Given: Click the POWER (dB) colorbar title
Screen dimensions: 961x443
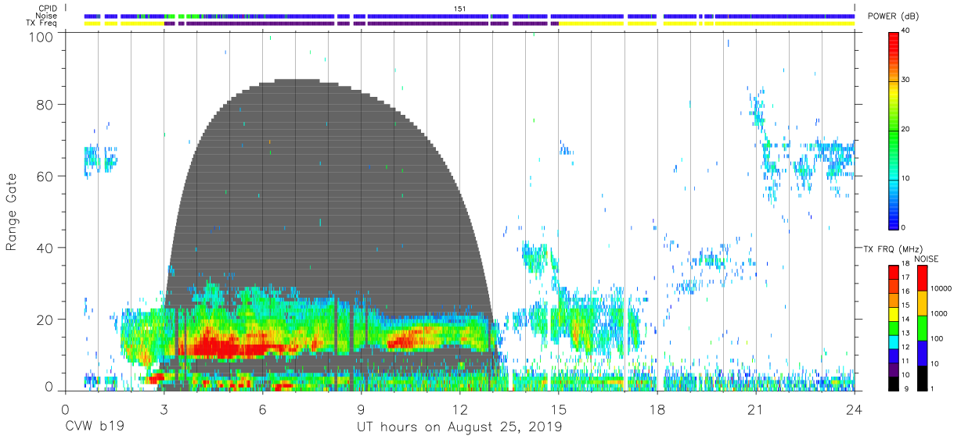Looking at the screenshot, I should (893, 16).
